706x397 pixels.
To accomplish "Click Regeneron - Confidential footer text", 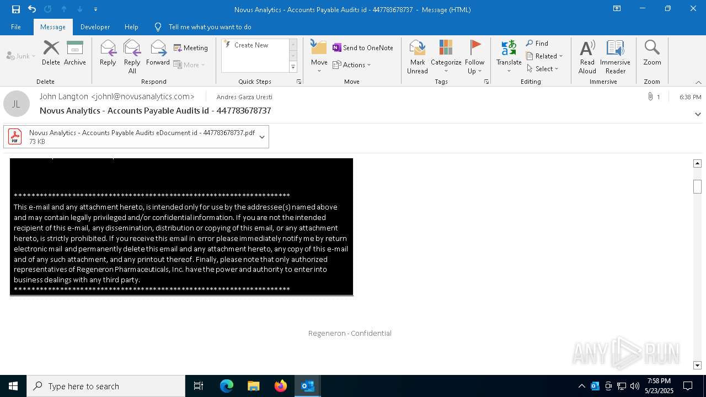I will click(x=350, y=333).
